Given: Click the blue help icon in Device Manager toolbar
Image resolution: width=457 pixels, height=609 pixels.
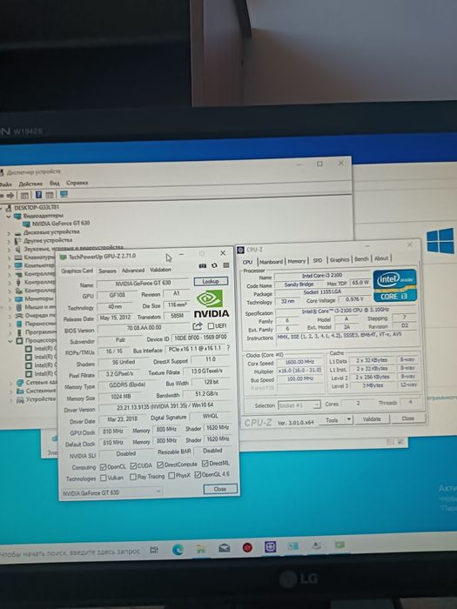Looking at the screenshot, I should point(38,195).
